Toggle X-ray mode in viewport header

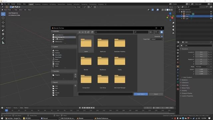click(x=163, y=10)
